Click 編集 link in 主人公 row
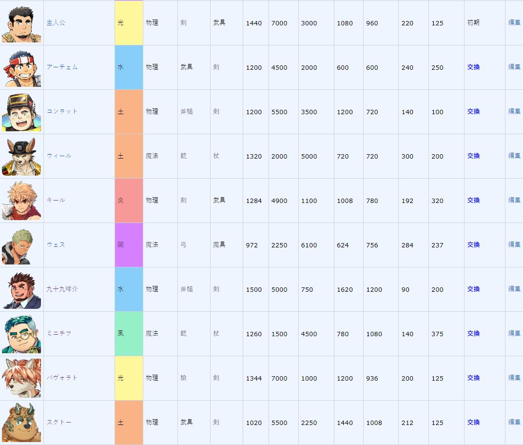Viewport: 523px width, 445px height. [514, 23]
